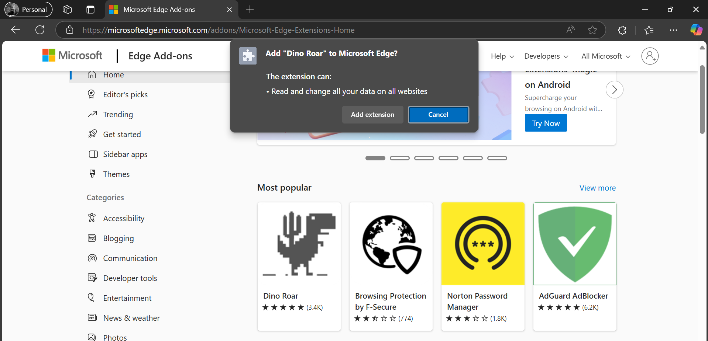Click the Sign in account avatar
708x341 pixels.
[x=650, y=56]
